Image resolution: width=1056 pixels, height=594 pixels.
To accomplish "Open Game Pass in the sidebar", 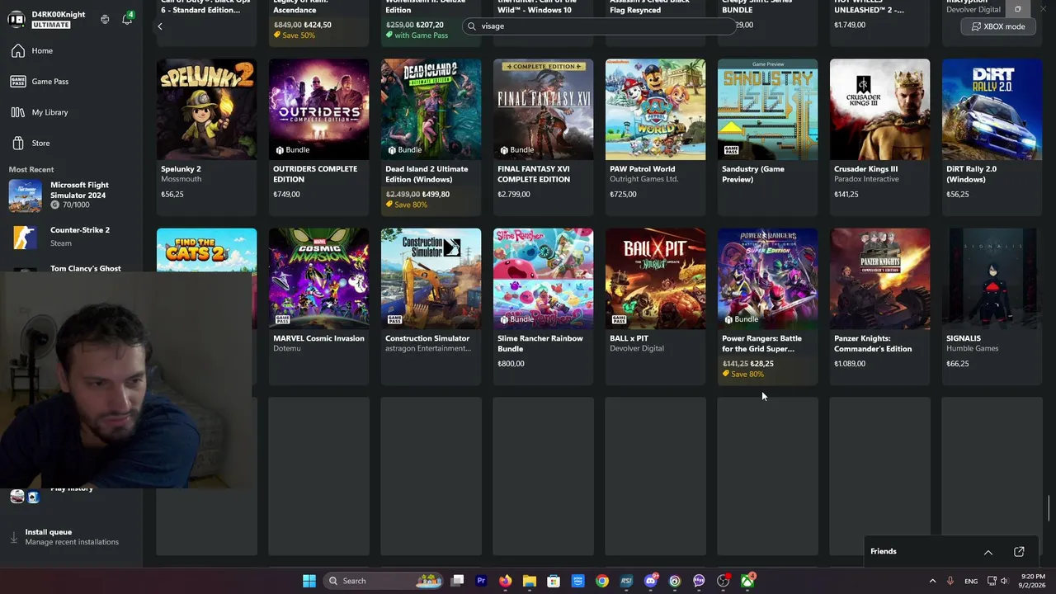I will tap(71, 82).
